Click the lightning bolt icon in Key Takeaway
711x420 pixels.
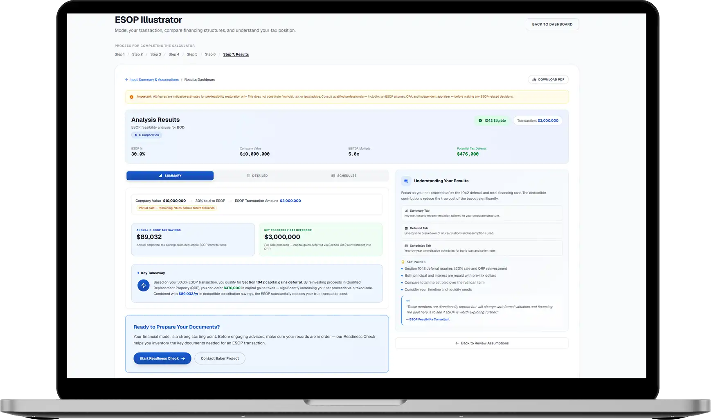click(144, 286)
